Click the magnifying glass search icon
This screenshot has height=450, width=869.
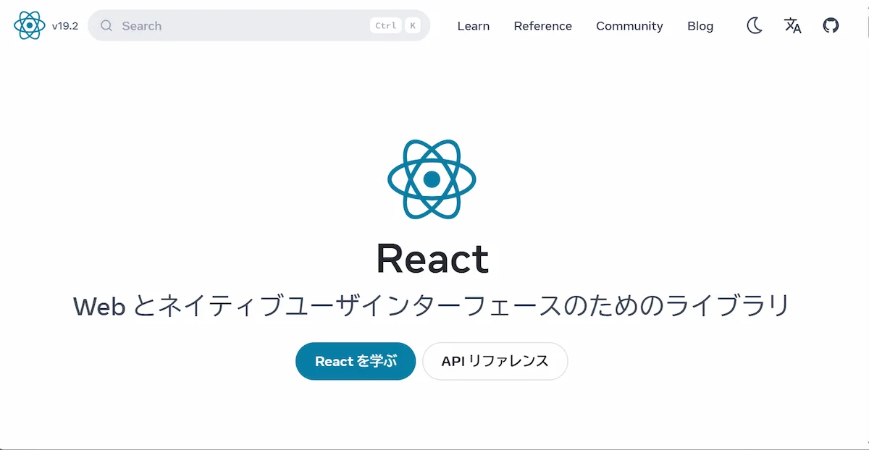tap(106, 25)
